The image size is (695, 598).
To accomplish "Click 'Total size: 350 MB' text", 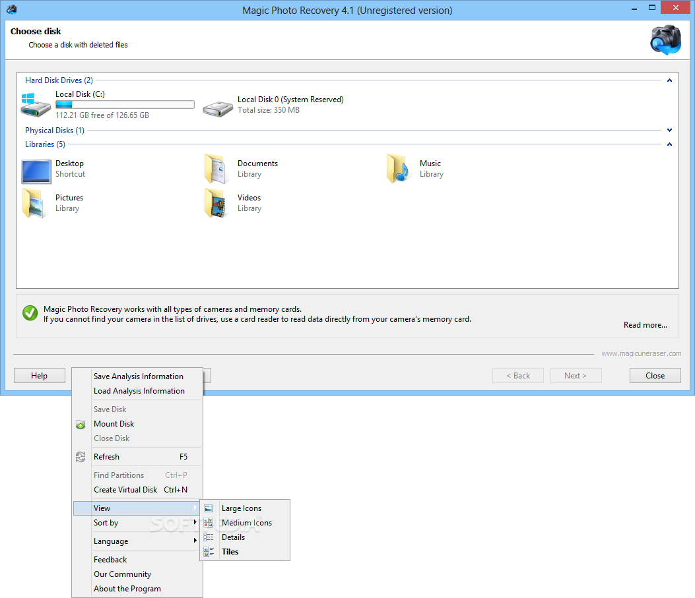I will (x=269, y=109).
